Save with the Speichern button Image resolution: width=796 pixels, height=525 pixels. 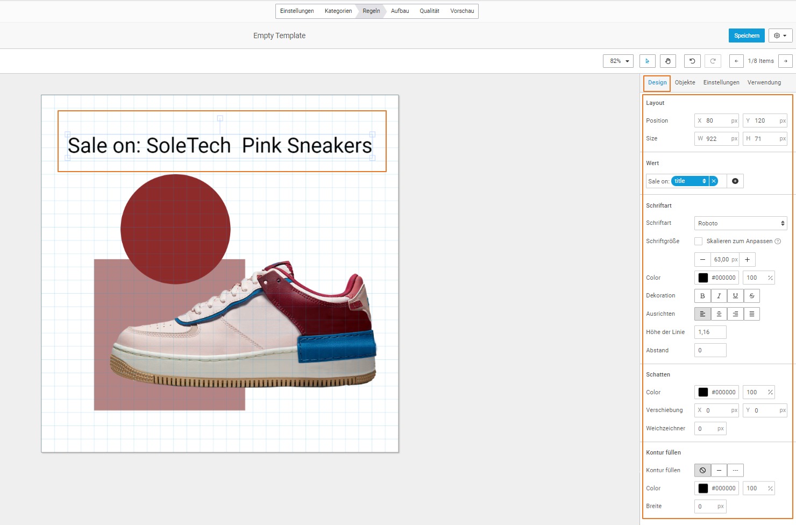(747, 36)
